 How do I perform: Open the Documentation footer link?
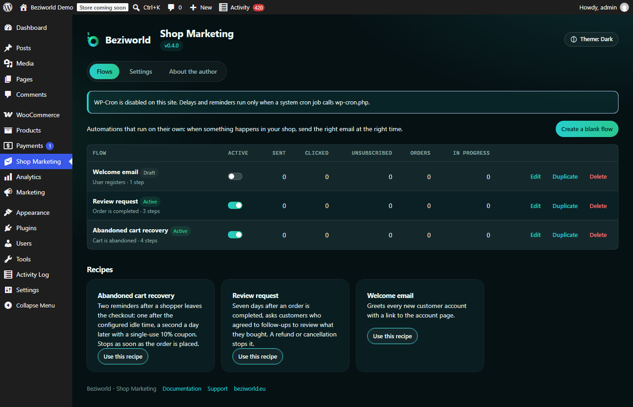[182, 388]
